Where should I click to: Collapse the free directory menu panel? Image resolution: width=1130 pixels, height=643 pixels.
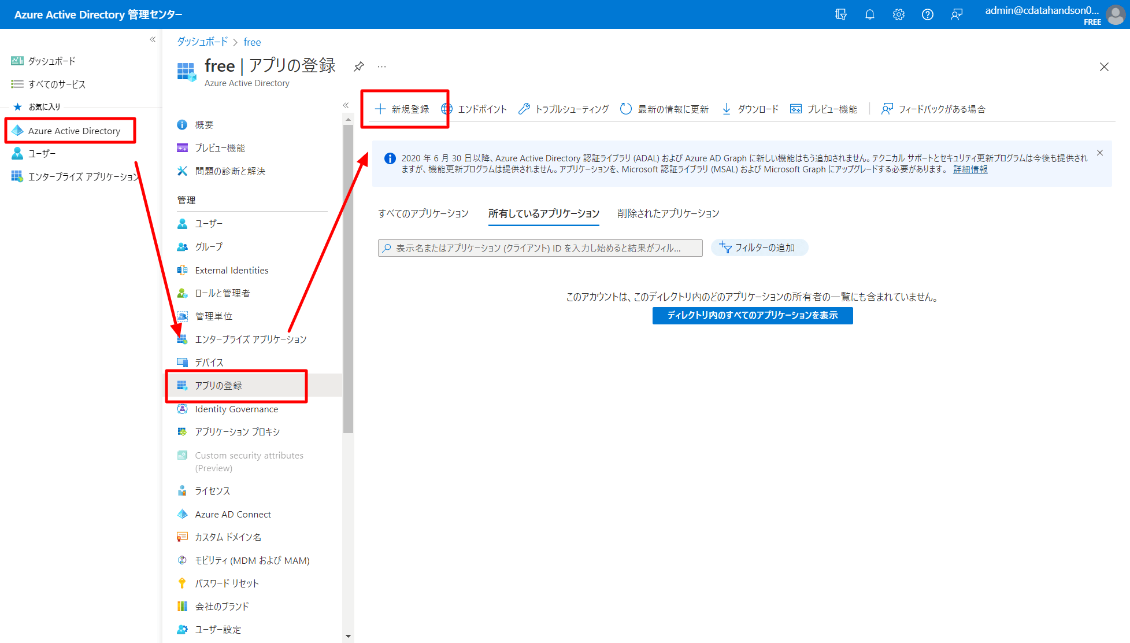point(346,105)
